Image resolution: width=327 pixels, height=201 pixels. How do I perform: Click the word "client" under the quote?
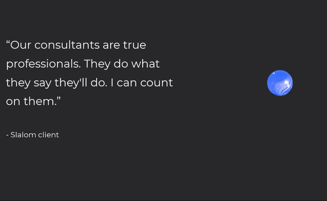(49, 135)
